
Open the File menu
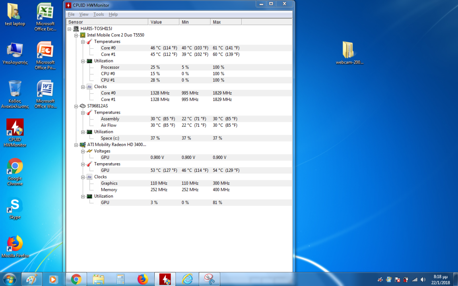pyautogui.click(x=71, y=14)
